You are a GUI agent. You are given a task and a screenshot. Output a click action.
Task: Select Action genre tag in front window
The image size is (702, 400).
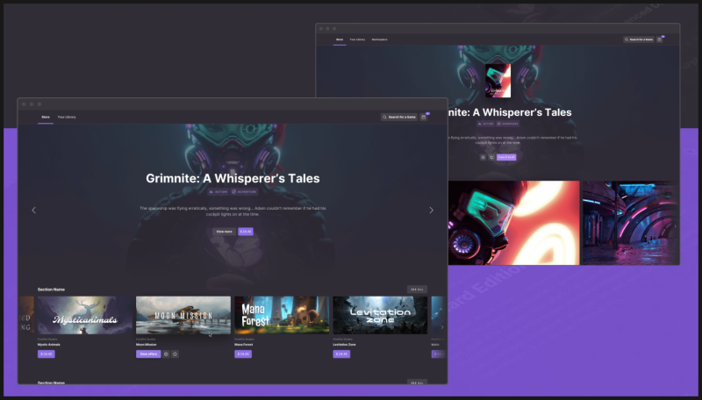pyautogui.click(x=218, y=191)
